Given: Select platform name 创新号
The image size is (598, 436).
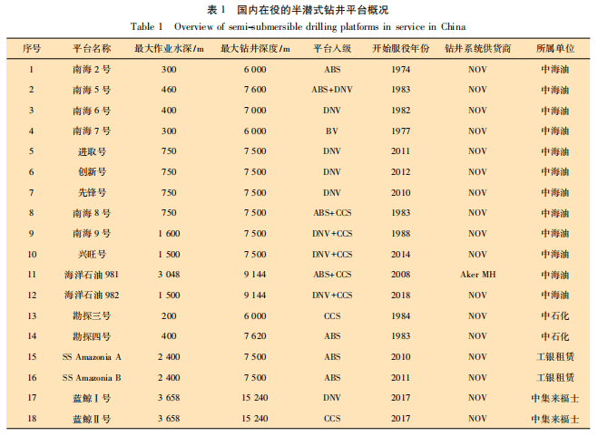Looking at the screenshot, I should coord(92,172).
